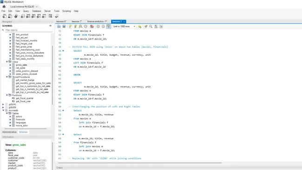The height and width of the screenshot is (170, 302).
Task: Select the Schemas navigator tab
Action: [23, 132]
